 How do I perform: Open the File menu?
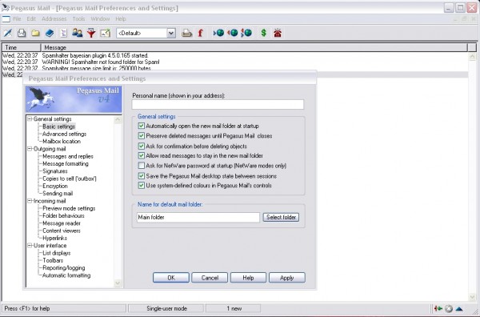click(x=17, y=19)
